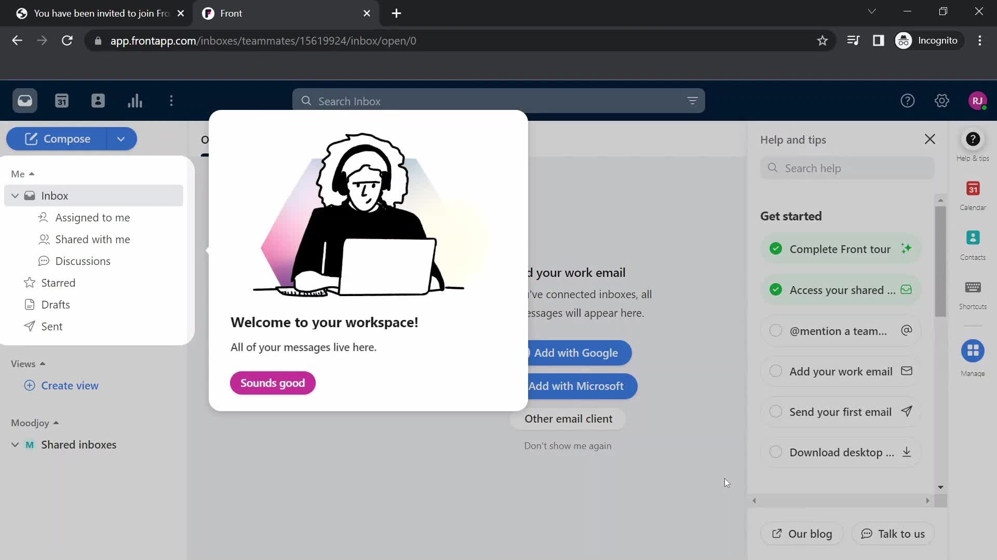997x560 pixels.
Task: Click the filter icon next to search bar
Action: pyautogui.click(x=693, y=101)
